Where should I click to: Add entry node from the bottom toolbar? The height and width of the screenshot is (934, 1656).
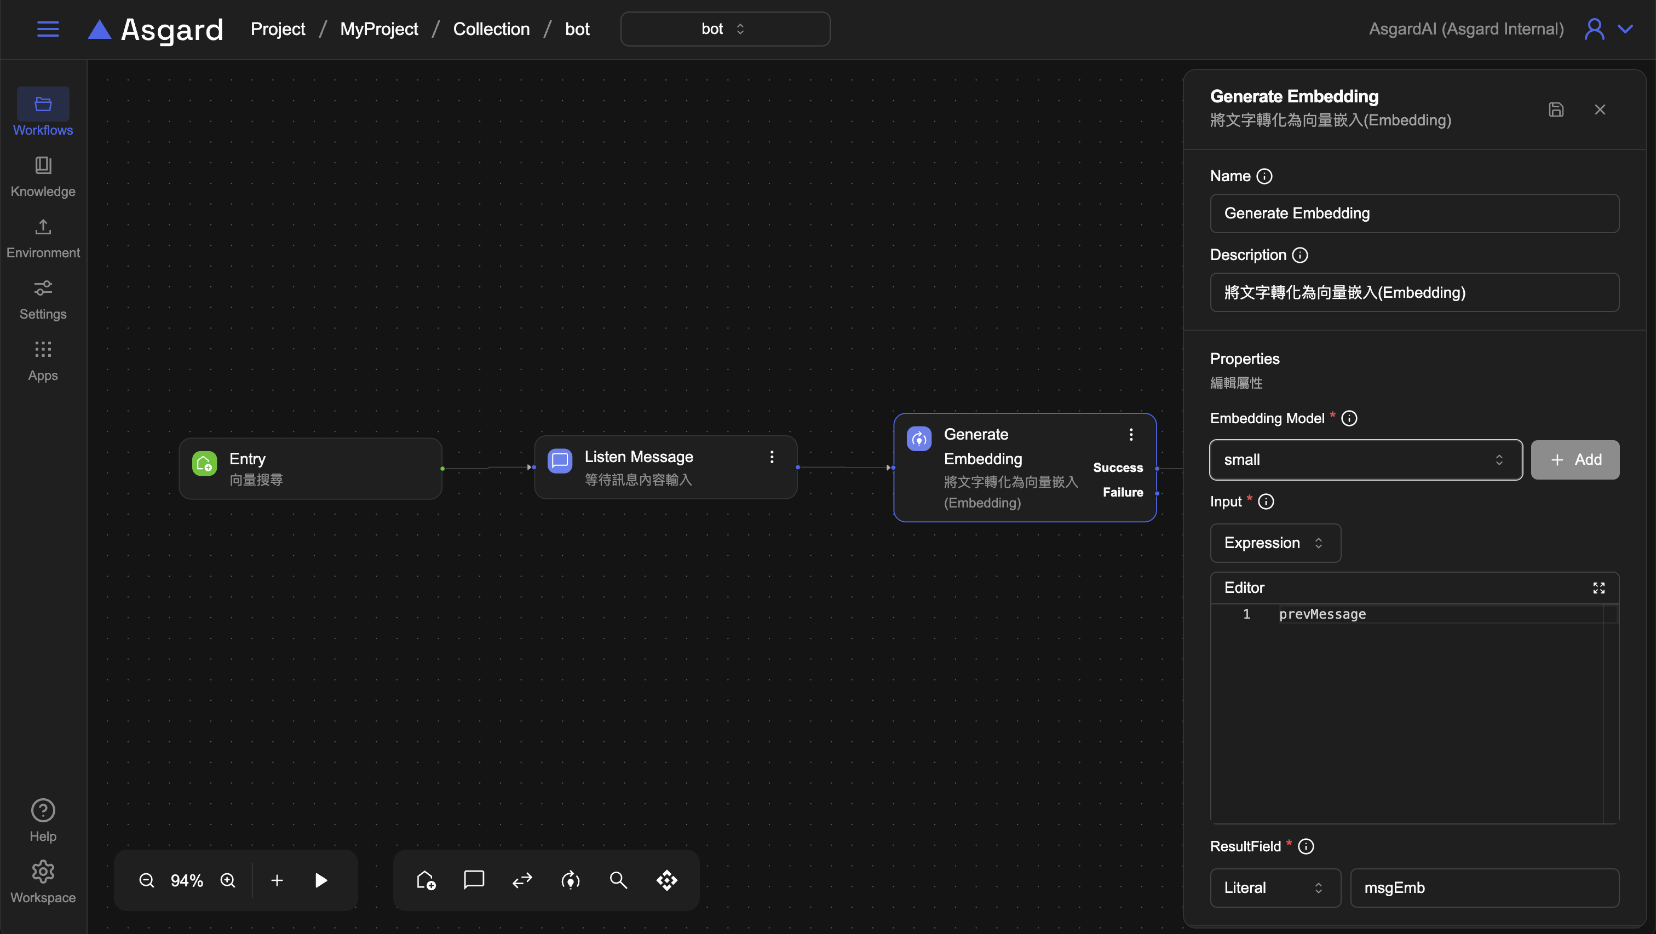[x=426, y=880]
